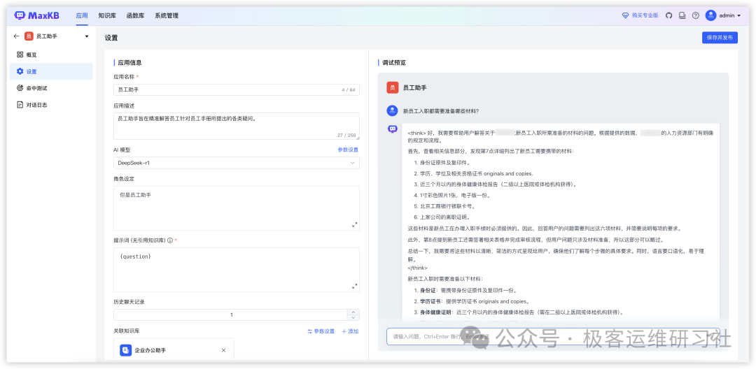
Task: Click the 命中测试 target icon
Action: (x=20, y=88)
